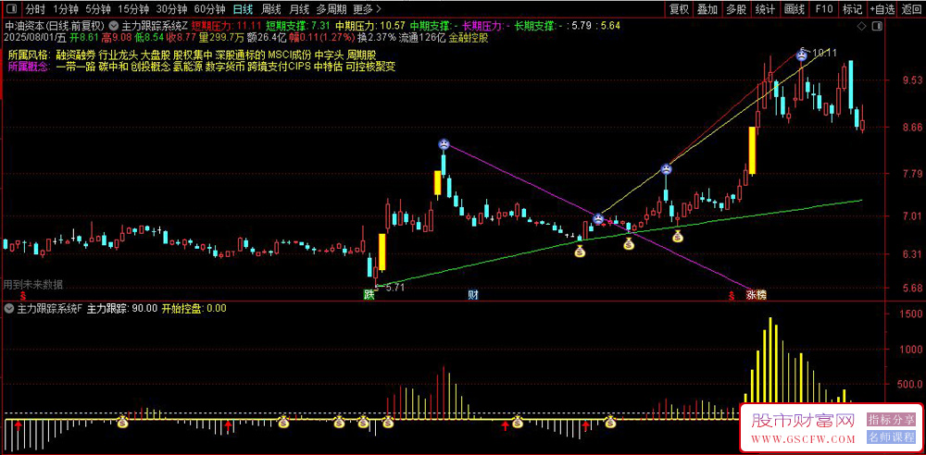Click sad face marker on the 7.79 level
926x455 pixels.
(x=666, y=169)
